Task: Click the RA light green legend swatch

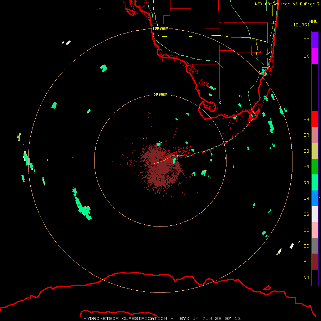Action: click(x=315, y=183)
